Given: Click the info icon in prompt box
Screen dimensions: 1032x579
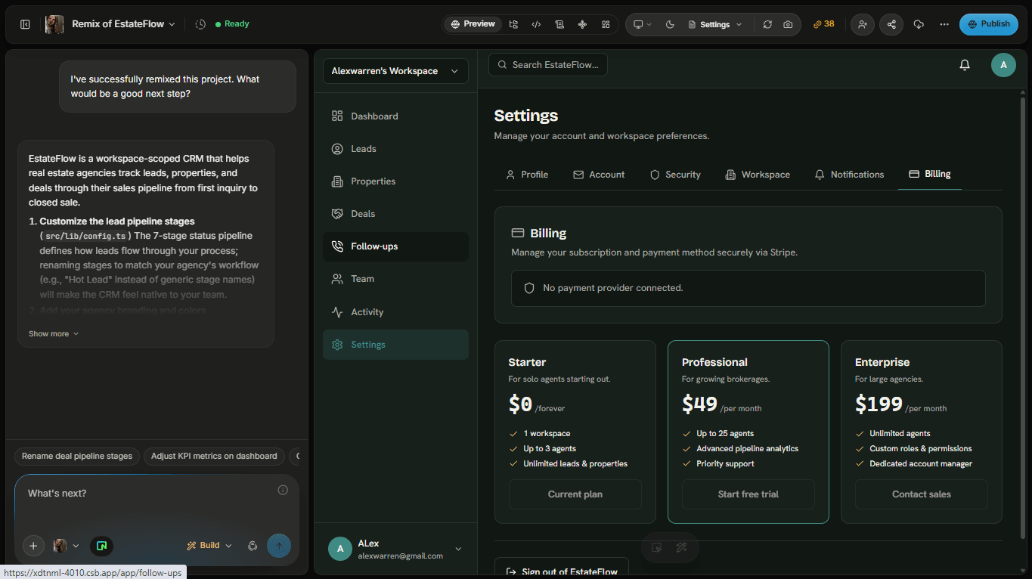Looking at the screenshot, I should tap(283, 491).
